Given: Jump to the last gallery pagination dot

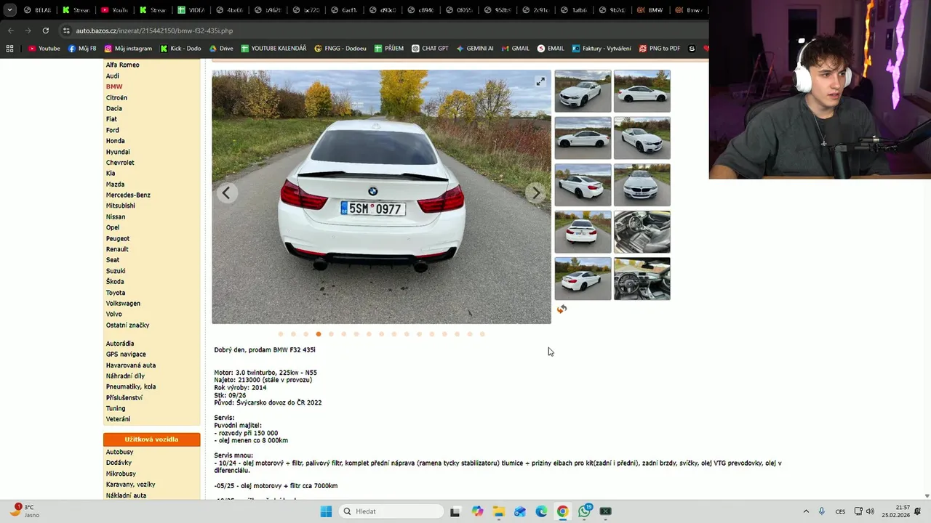Looking at the screenshot, I should click(482, 334).
